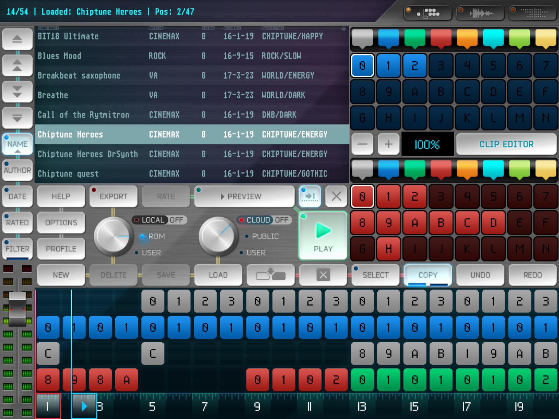
Task: Open the waveform view icon in the top bar
Action: click(480, 13)
